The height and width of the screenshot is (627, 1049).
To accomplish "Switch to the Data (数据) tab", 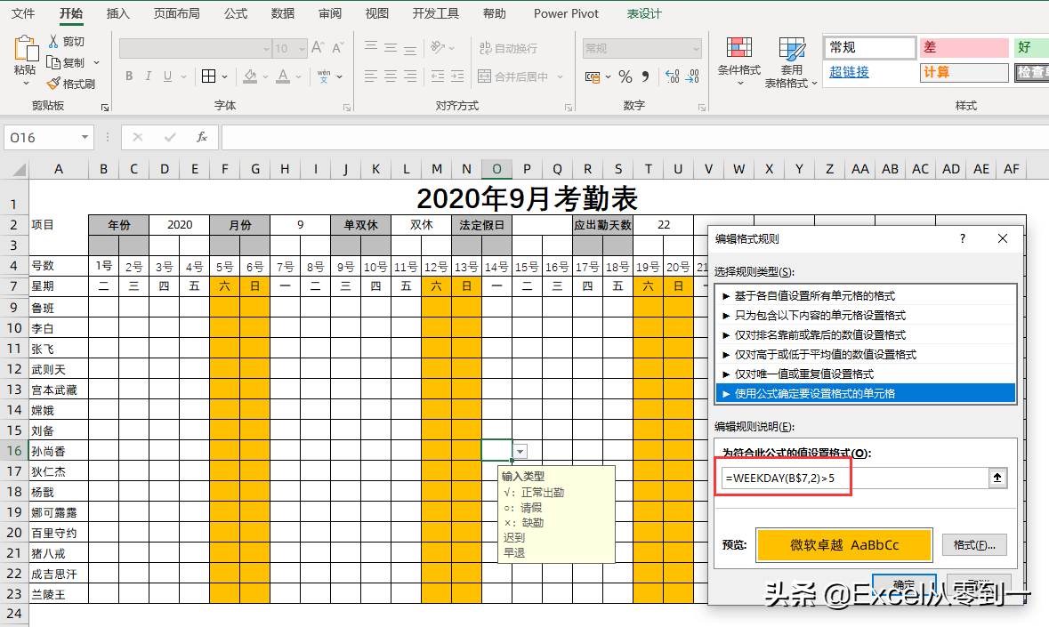I will coord(282,13).
